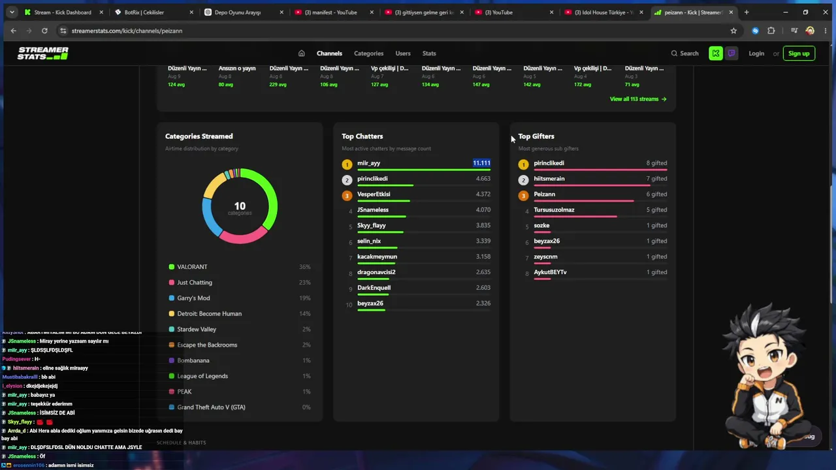
Task: Select Garry's Mod blue legend swatch
Action: click(x=172, y=298)
